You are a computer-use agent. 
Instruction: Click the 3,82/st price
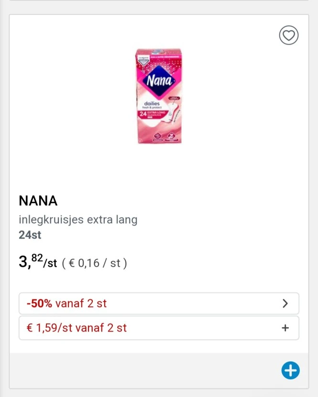coord(38,262)
